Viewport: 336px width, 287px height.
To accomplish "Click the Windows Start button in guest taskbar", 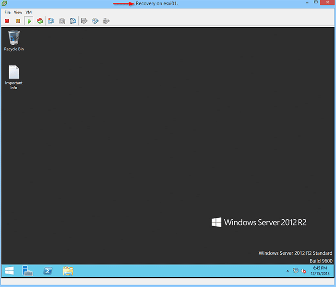I will [10, 271].
